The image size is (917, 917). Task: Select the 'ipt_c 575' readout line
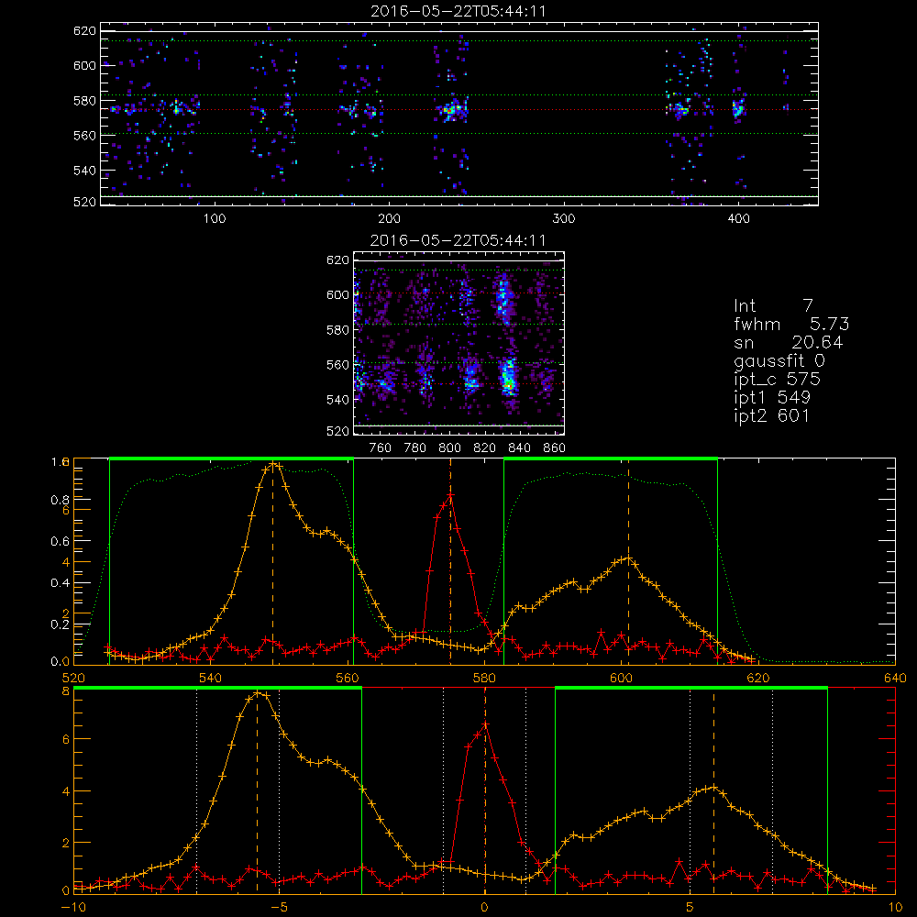click(x=778, y=381)
